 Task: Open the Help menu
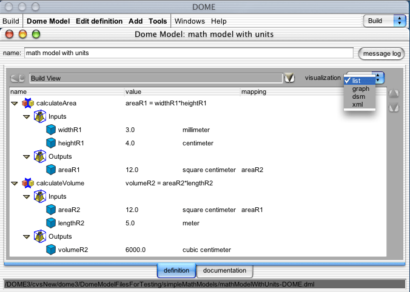[x=218, y=21]
